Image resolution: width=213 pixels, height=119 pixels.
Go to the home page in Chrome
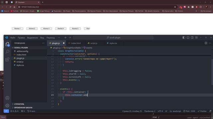(x=14, y=7)
